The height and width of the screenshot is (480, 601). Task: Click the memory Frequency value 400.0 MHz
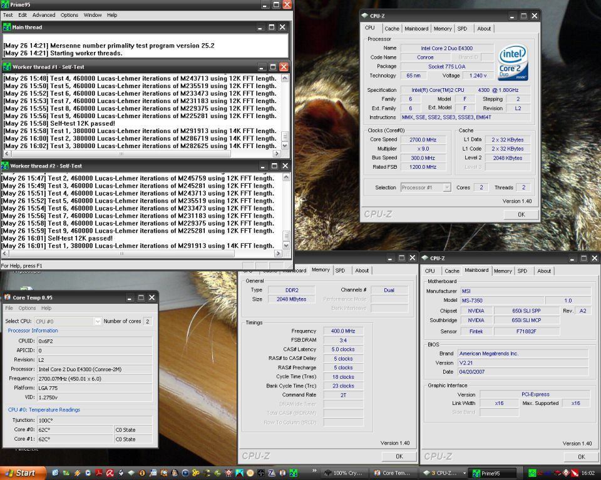[343, 331]
